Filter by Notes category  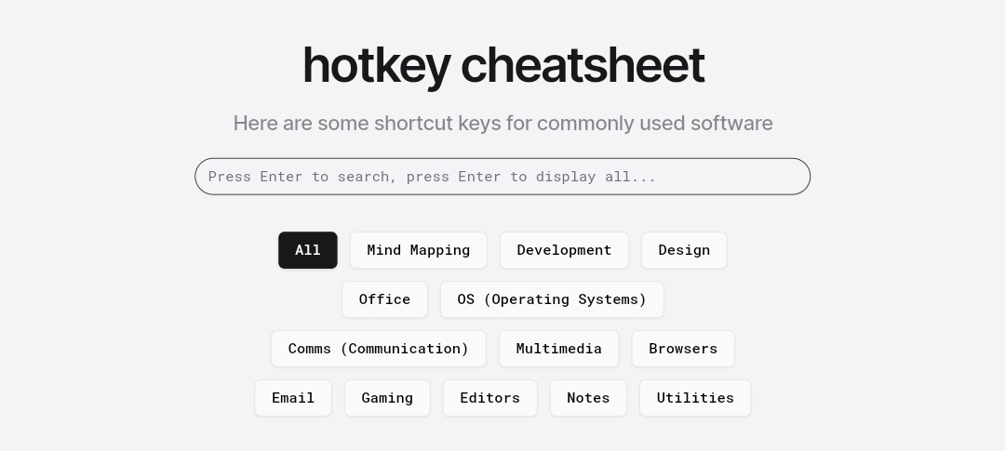588,398
